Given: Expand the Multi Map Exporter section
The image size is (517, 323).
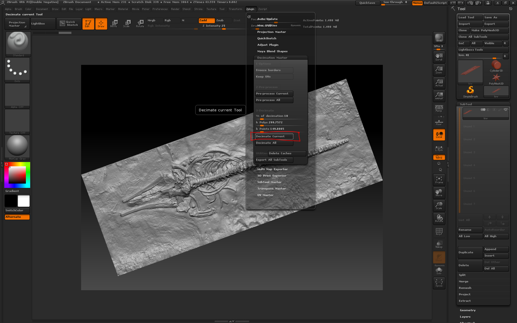Looking at the screenshot, I should point(272,169).
